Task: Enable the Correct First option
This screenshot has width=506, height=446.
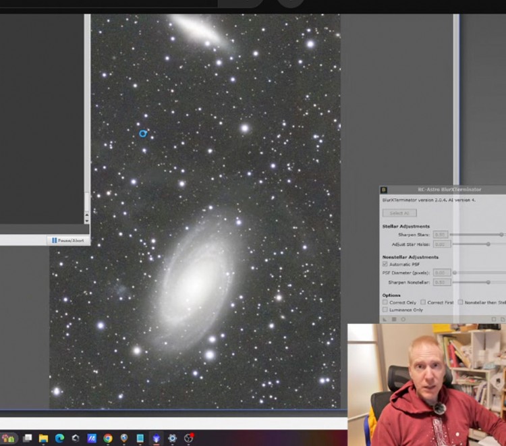Action: pos(423,302)
